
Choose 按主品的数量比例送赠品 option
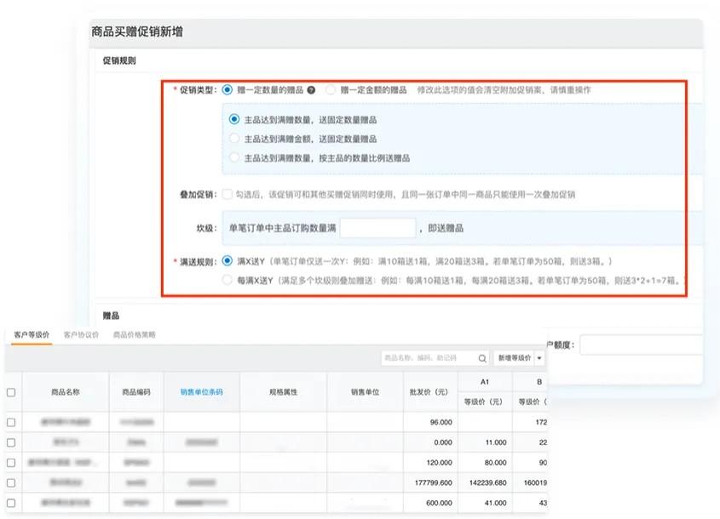[233, 157]
